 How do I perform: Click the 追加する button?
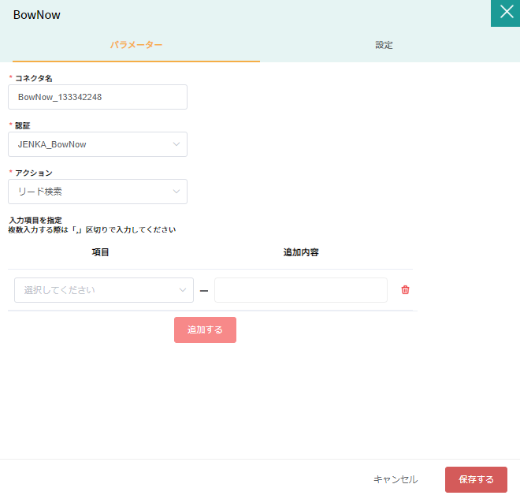pyautogui.click(x=205, y=330)
